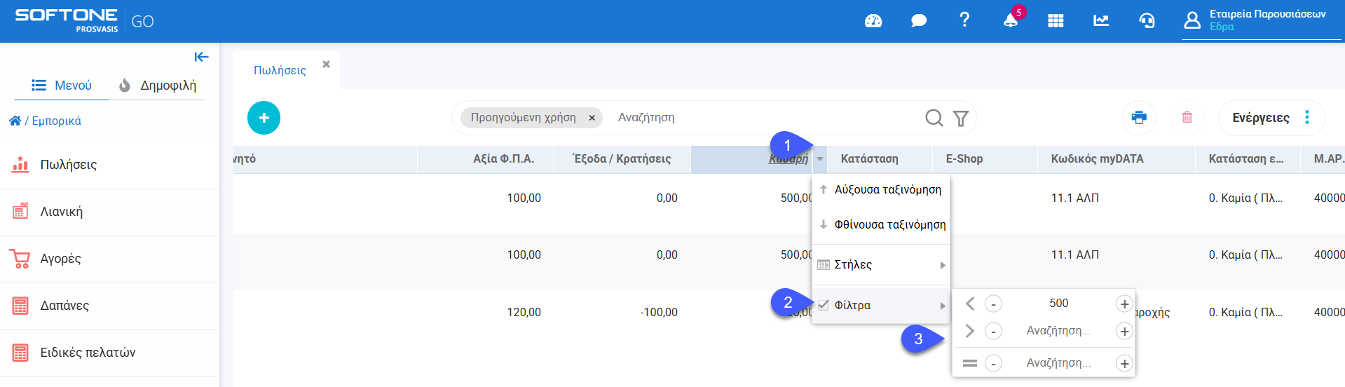
Task: Switch to the Δημοφιλή tab
Action: pos(158,86)
